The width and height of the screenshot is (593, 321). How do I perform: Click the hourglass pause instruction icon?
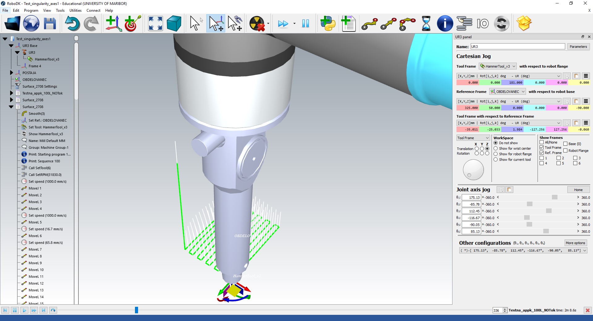point(426,23)
